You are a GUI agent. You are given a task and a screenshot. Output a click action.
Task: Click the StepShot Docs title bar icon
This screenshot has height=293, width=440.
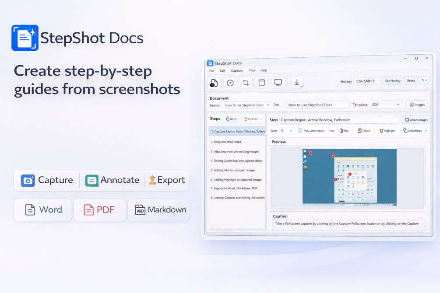pos(210,63)
